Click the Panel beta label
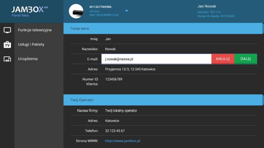Image resolution: width=264 pixels, height=148 pixels. pos(20,15)
